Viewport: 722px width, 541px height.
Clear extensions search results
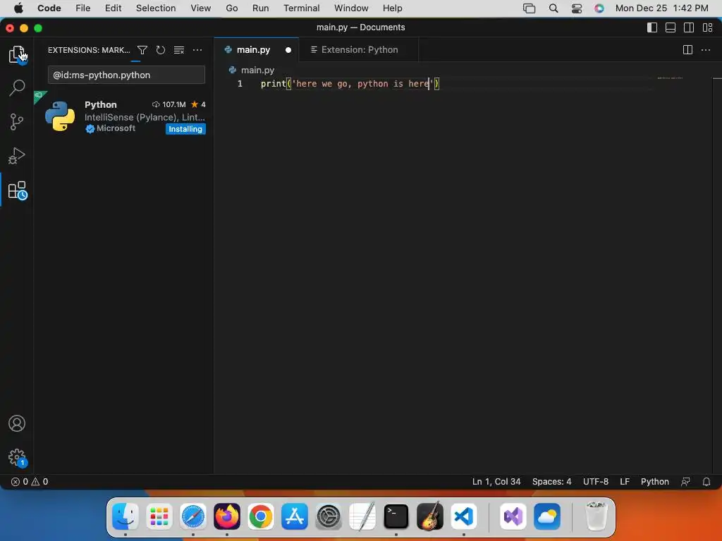click(179, 50)
